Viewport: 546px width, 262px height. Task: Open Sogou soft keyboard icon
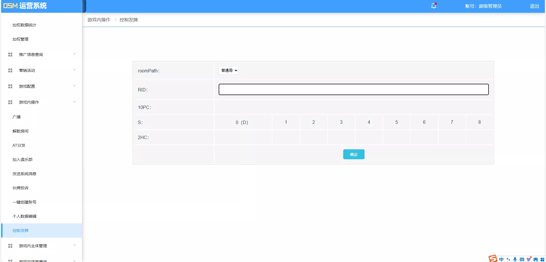(x=522, y=259)
